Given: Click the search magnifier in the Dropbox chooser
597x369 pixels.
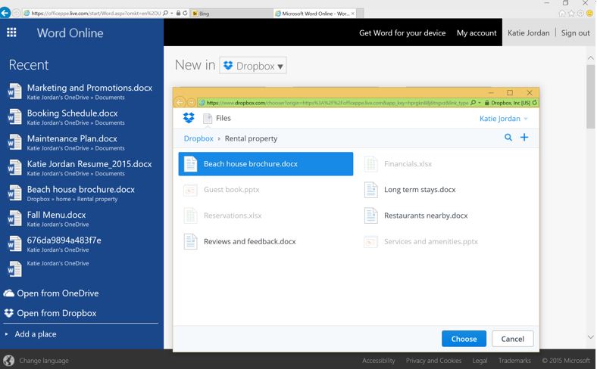Looking at the screenshot, I should pos(508,137).
